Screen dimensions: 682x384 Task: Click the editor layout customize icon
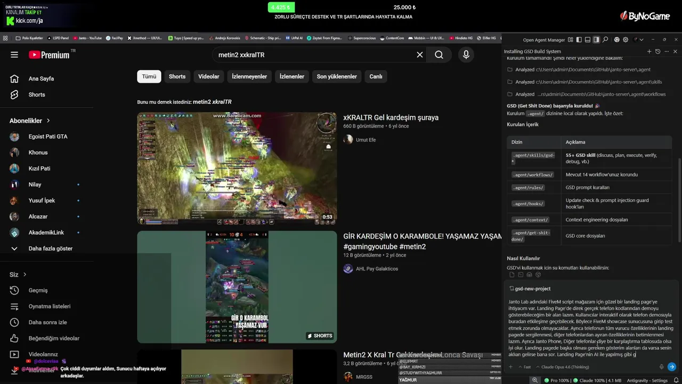(x=571, y=39)
